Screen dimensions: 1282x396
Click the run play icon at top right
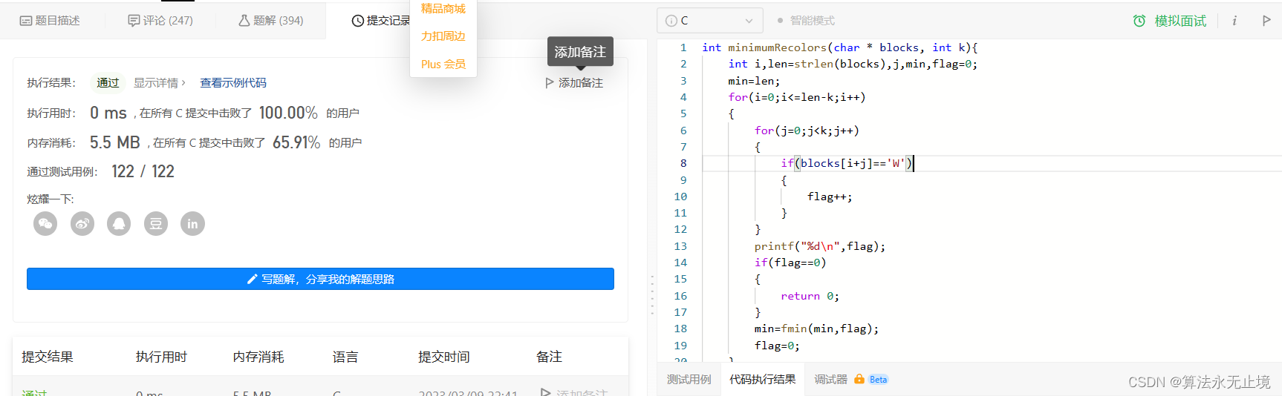coord(1266,21)
